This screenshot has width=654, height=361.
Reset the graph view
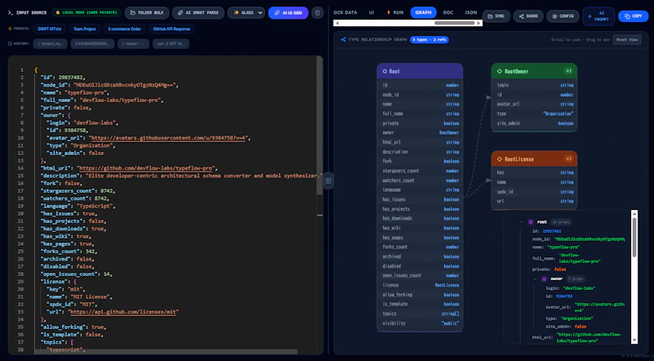tap(627, 39)
